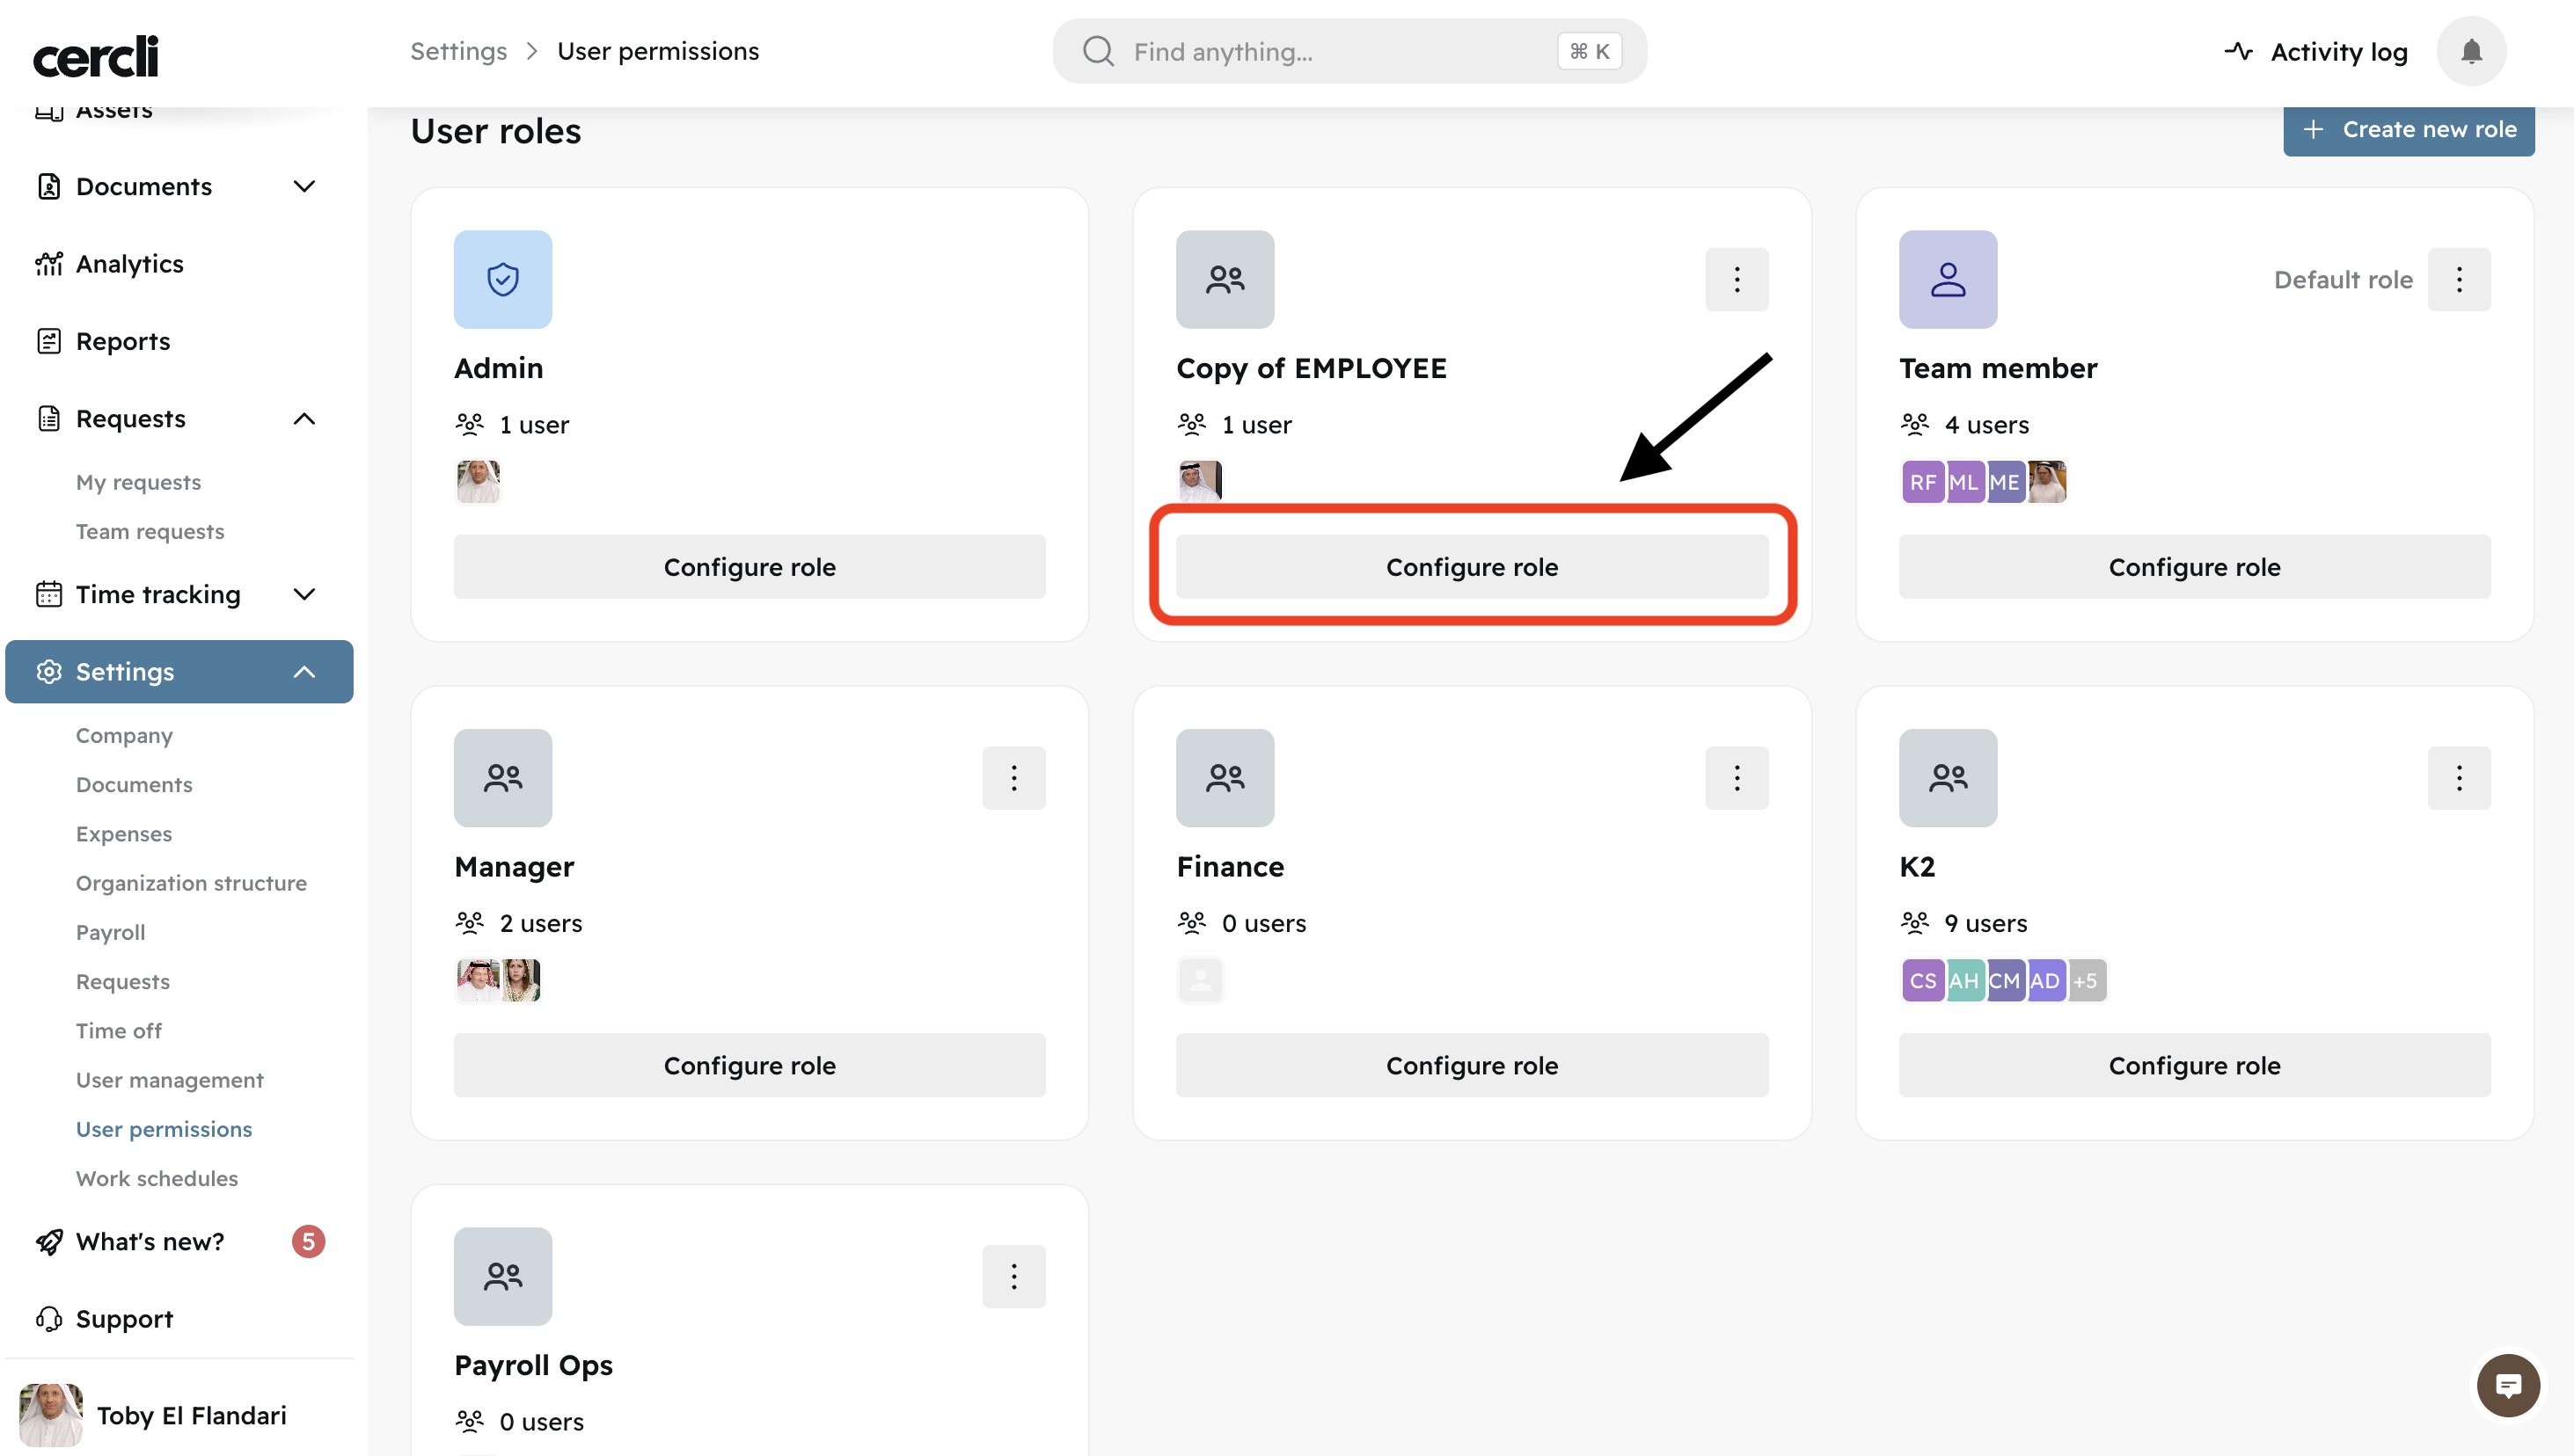The width and height of the screenshot is (2574, 1456).
Task: Click the Copy of EMPLOYEE group icon
Action: coord(1225,280)
